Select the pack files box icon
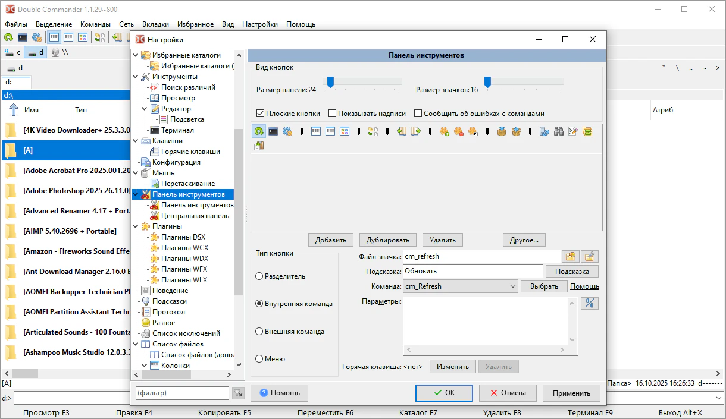 point(502,131)
